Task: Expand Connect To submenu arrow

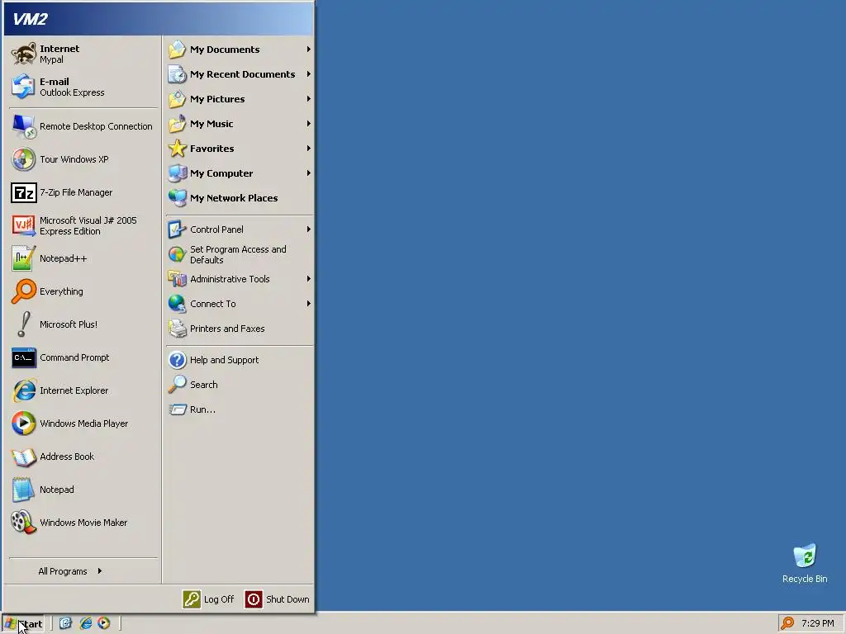Action: [309, 304]
